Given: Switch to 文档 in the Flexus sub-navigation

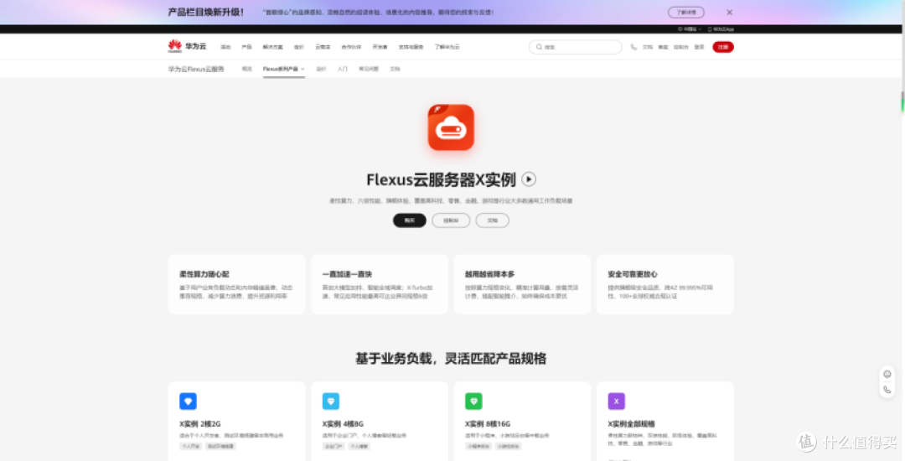Looking at the screenshot, I should point(395,69).
